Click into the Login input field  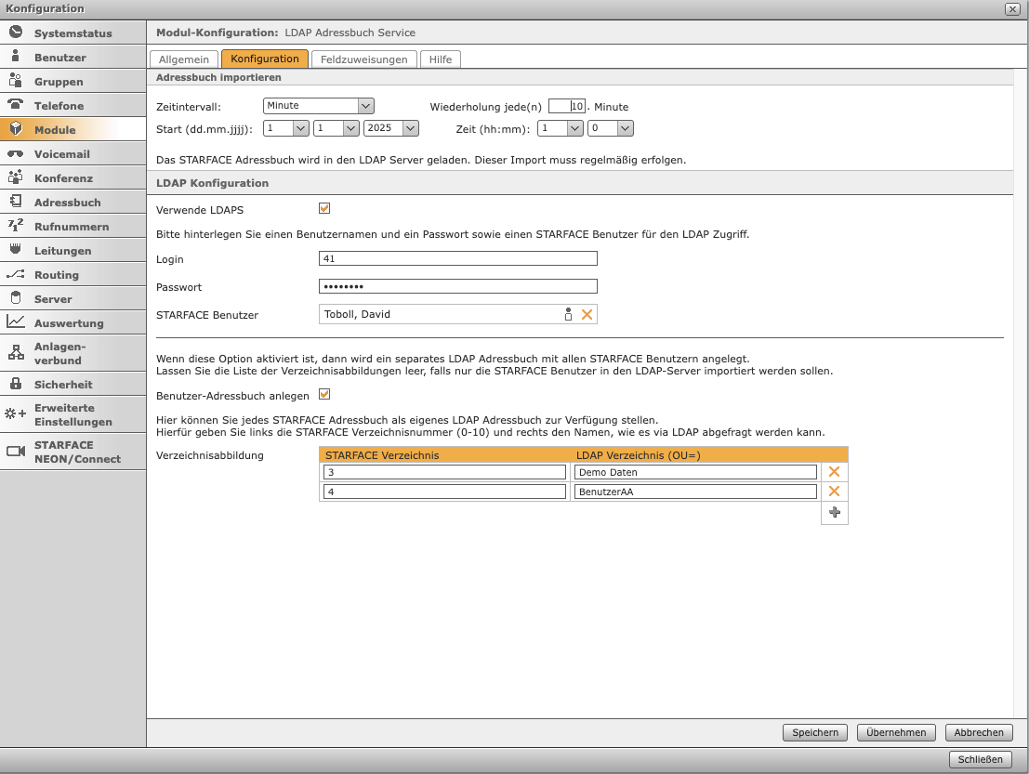coord(457,258)
